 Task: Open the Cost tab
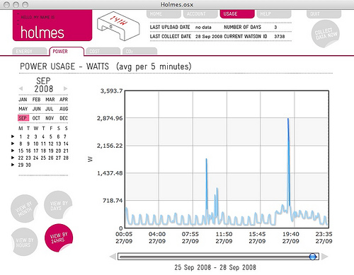click(x=103, y=52)
